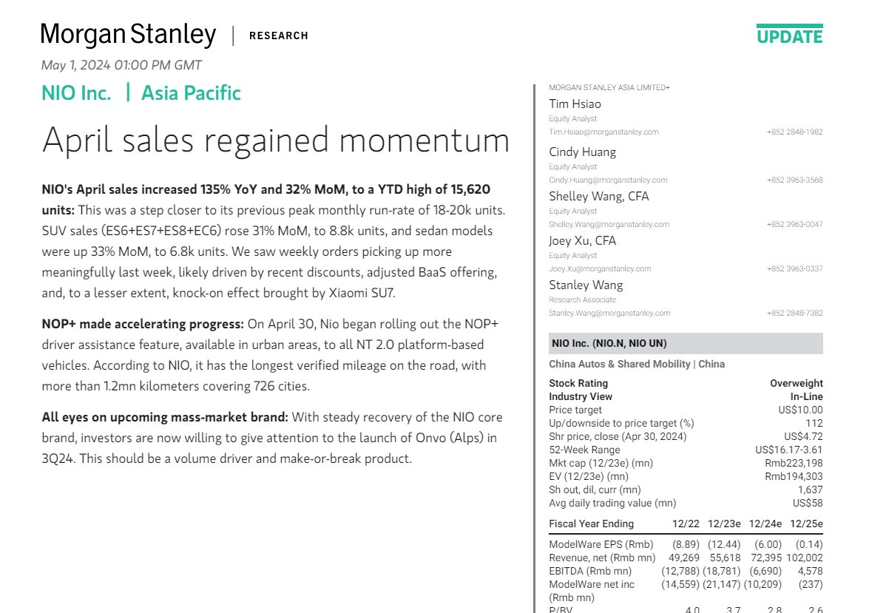Screen dimensions: 869x613
Task: Open Tim Hsiao's email address link
Action: [603, 132]
